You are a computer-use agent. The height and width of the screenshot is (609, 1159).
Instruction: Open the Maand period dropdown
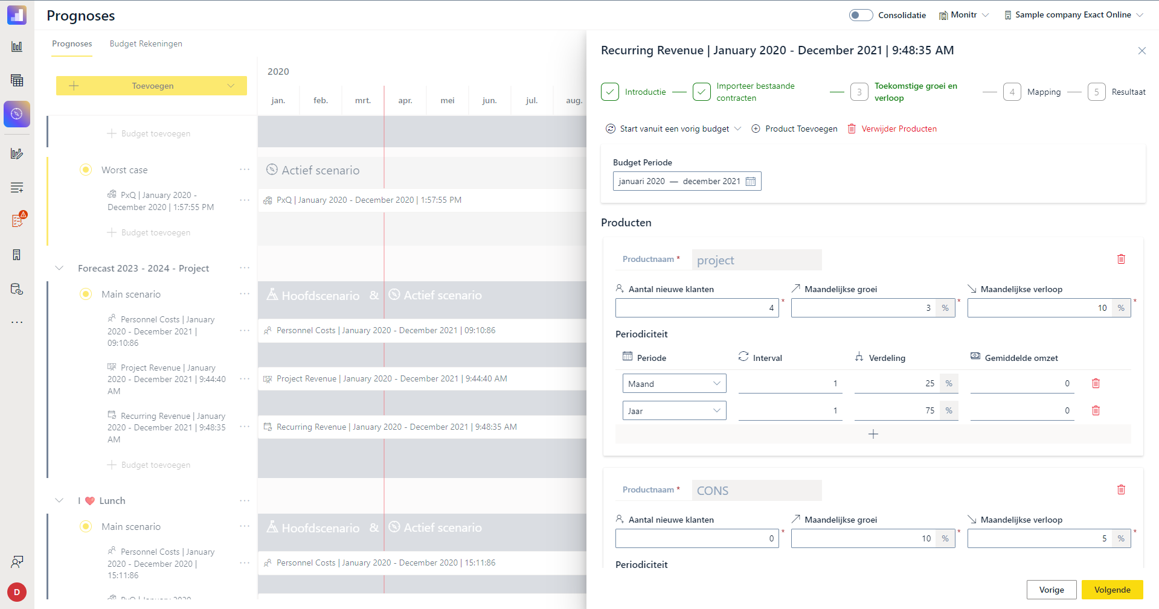coord(674,383)
